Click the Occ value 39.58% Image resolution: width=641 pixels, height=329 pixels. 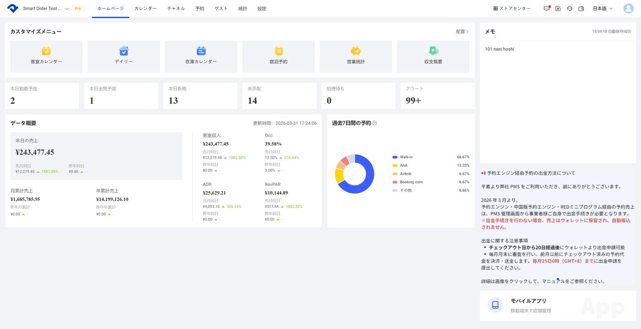(273, 144)
